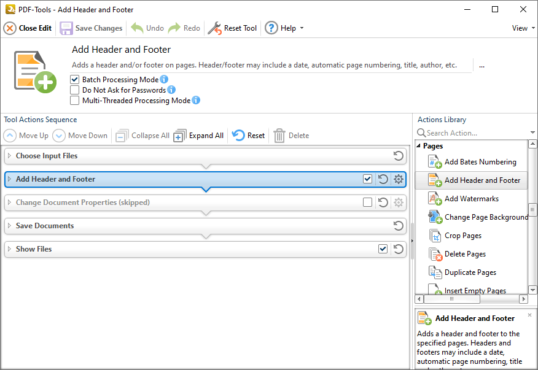Screen dimensions: 538x370
Task: Click the Save Documents title
Action: coord(45,226)
